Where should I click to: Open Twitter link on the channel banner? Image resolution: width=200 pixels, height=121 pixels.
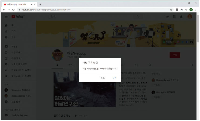183,42
